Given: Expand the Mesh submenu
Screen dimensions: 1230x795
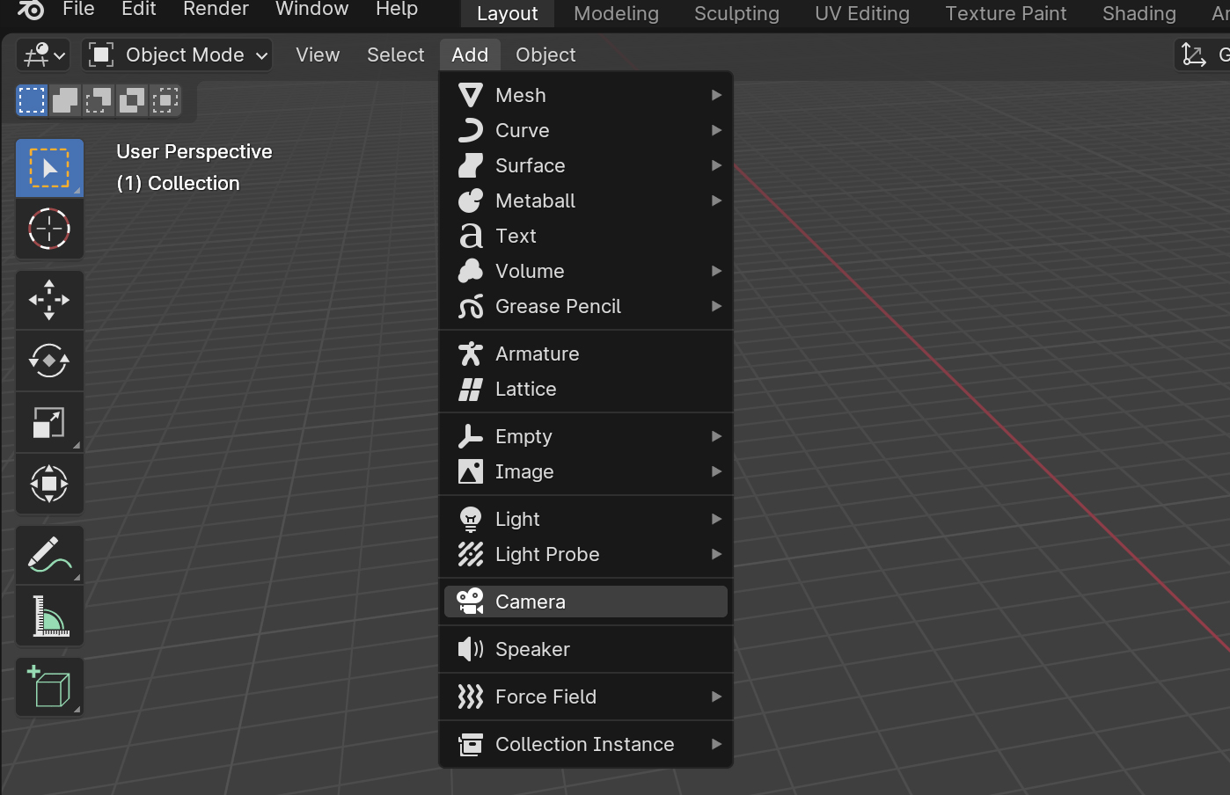Looking at the screenshot, I should (586, 95).
